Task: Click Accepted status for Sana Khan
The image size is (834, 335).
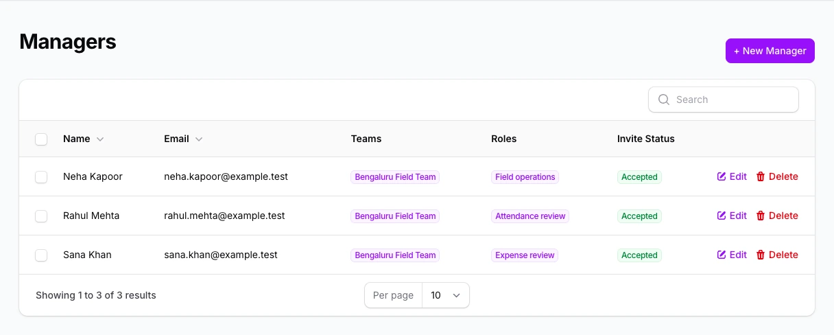Action: [639, 255]
